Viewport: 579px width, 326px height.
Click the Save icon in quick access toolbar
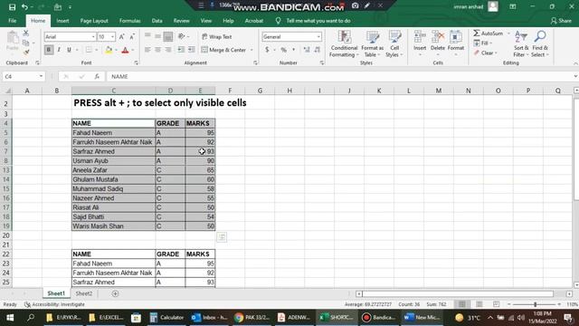[x=12, y=7]
